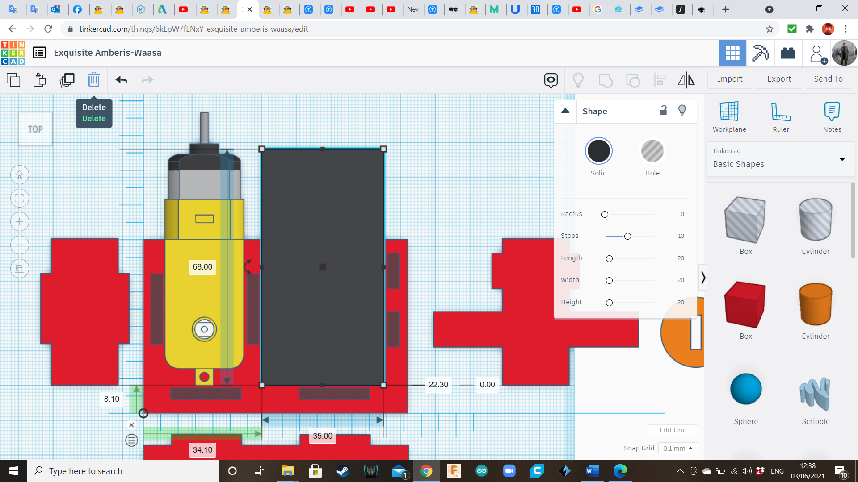Set shape to Hole
The width and height of the screenshot is (858, 482).
pyautogui.click(x=652, y=151)
